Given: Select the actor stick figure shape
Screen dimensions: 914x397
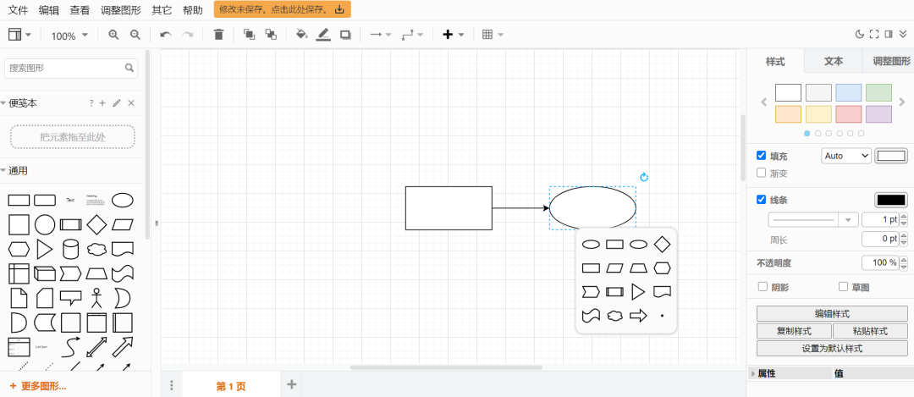Looking at the screenshot, I should [x=96, y=298].
